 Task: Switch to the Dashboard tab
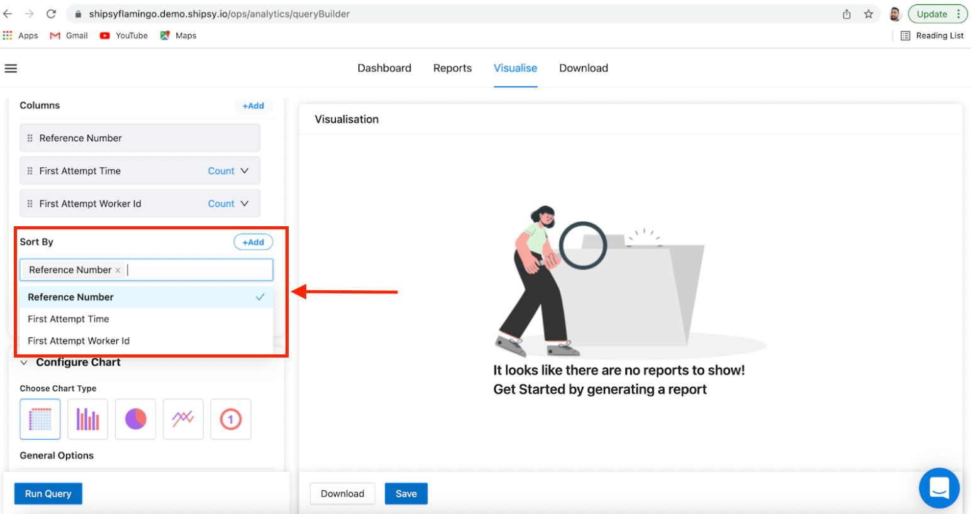pos(384,68)
